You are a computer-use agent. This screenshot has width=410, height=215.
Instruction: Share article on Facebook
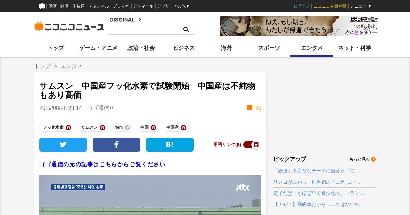[117, 145]
